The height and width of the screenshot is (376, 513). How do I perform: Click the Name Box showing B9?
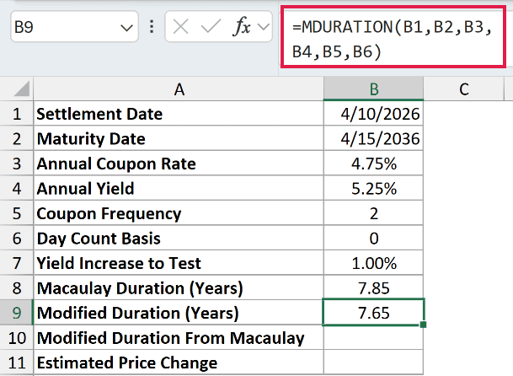pos(74,26)
